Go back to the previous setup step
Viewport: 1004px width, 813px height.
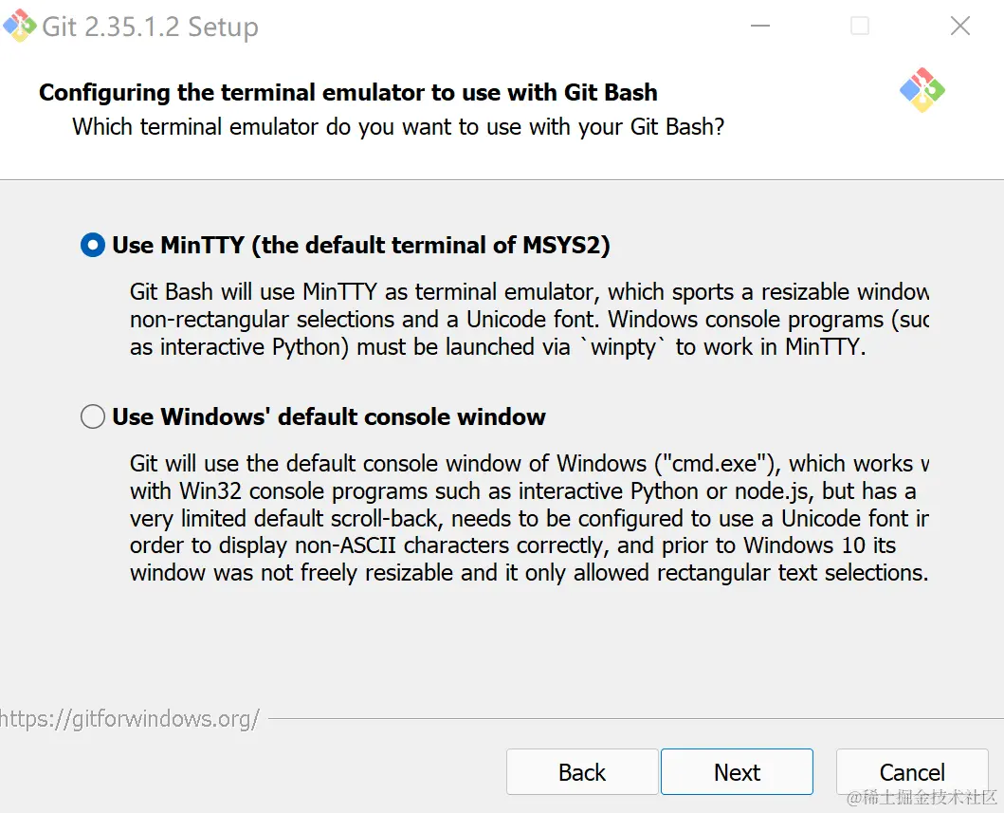[x=581, y=772]
